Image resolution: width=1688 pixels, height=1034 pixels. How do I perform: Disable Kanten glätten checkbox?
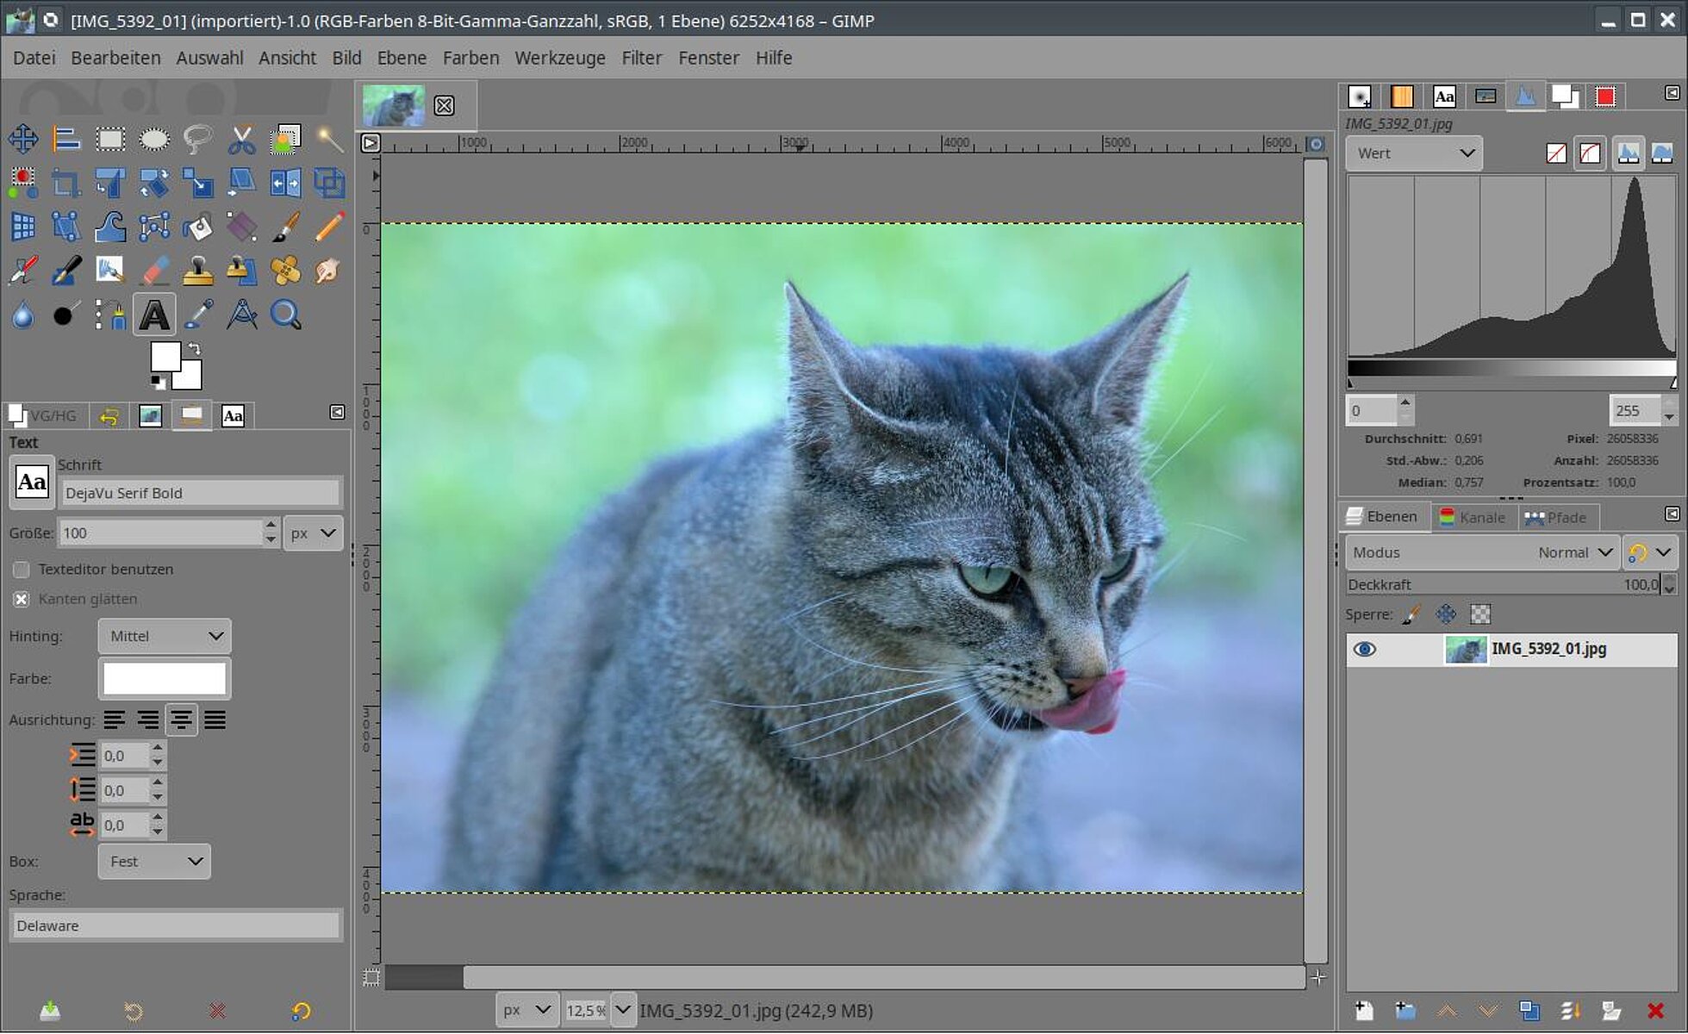click(22, 599)
